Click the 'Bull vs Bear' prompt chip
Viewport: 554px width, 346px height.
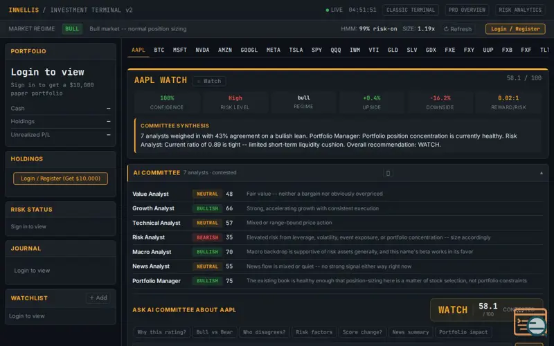point(215,332)
